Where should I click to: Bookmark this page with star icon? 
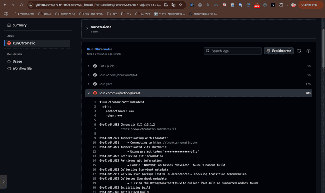(181, 5)
